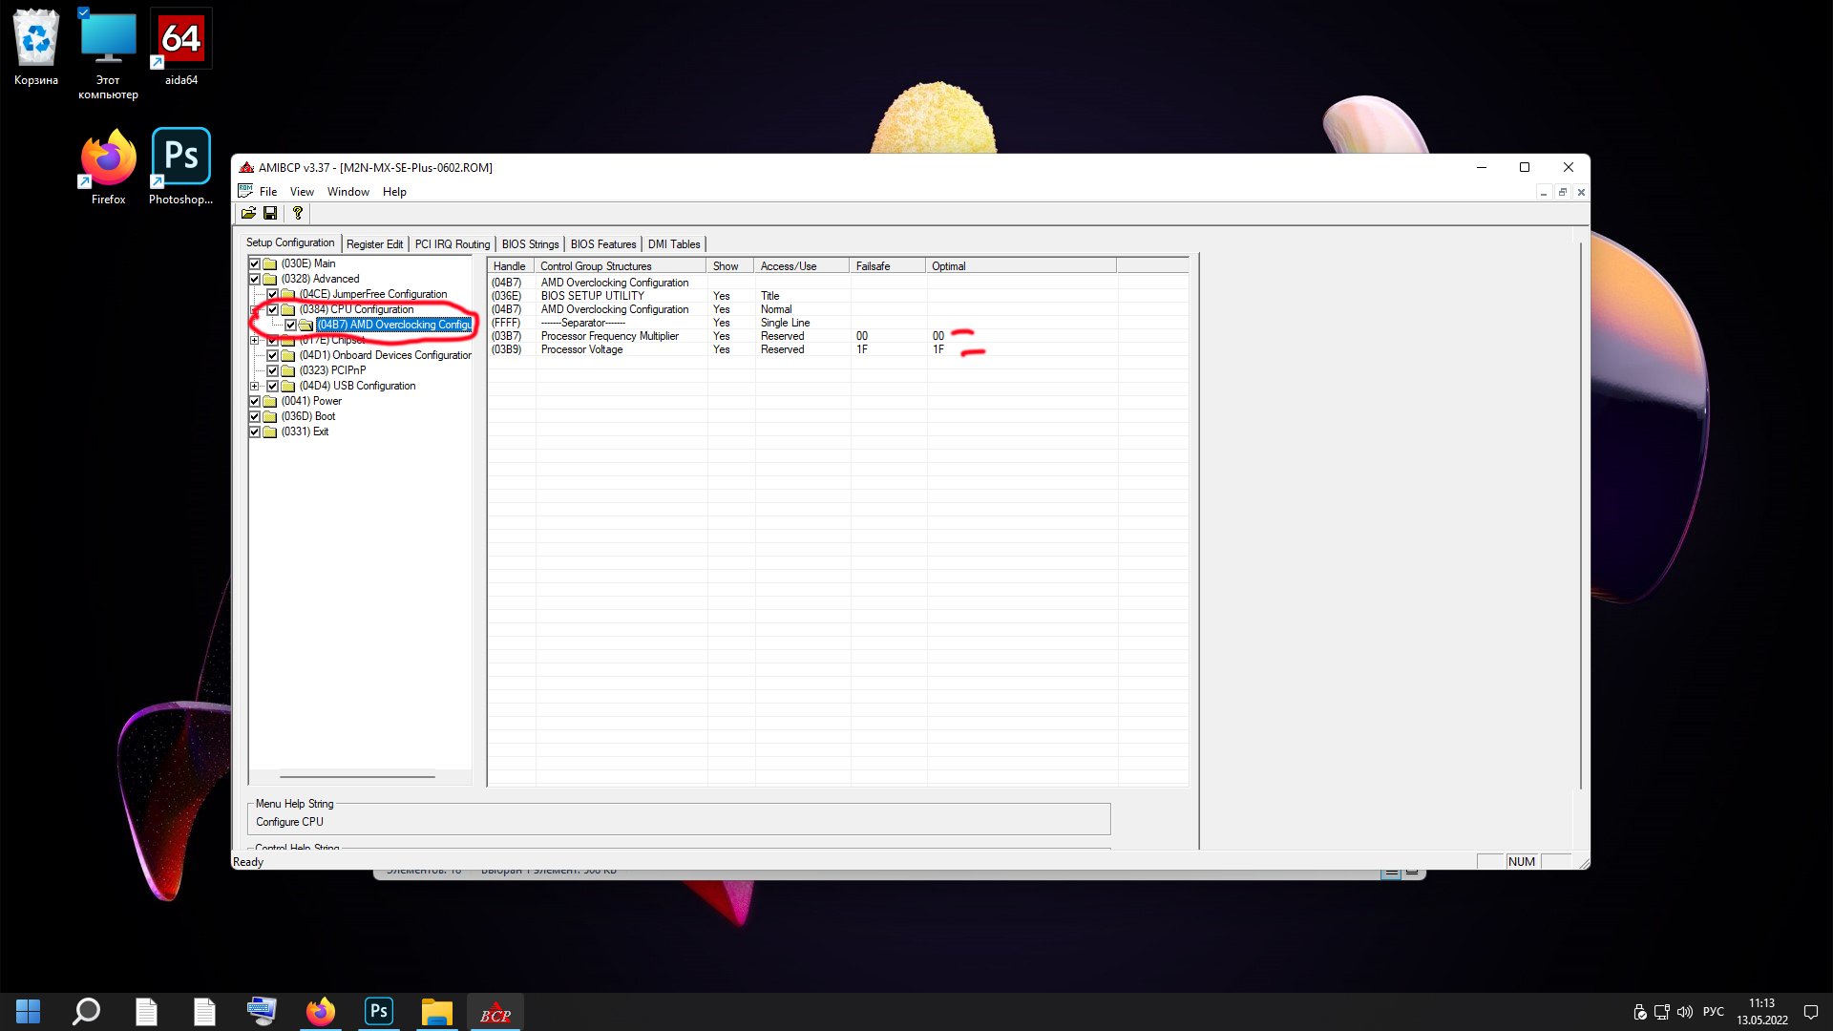
Task: Click the AMIBCP icon in the taskbar
Action: coord(495,1013)
